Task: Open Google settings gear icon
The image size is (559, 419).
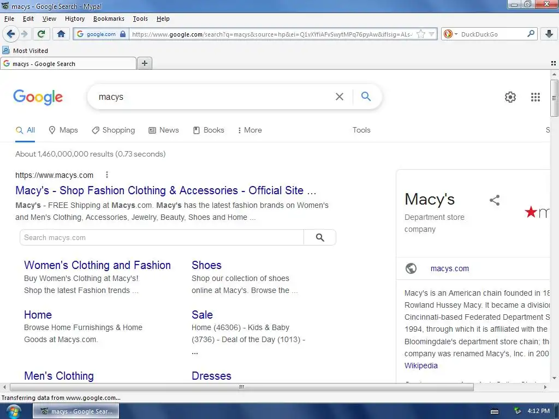Action: point(510,97)
